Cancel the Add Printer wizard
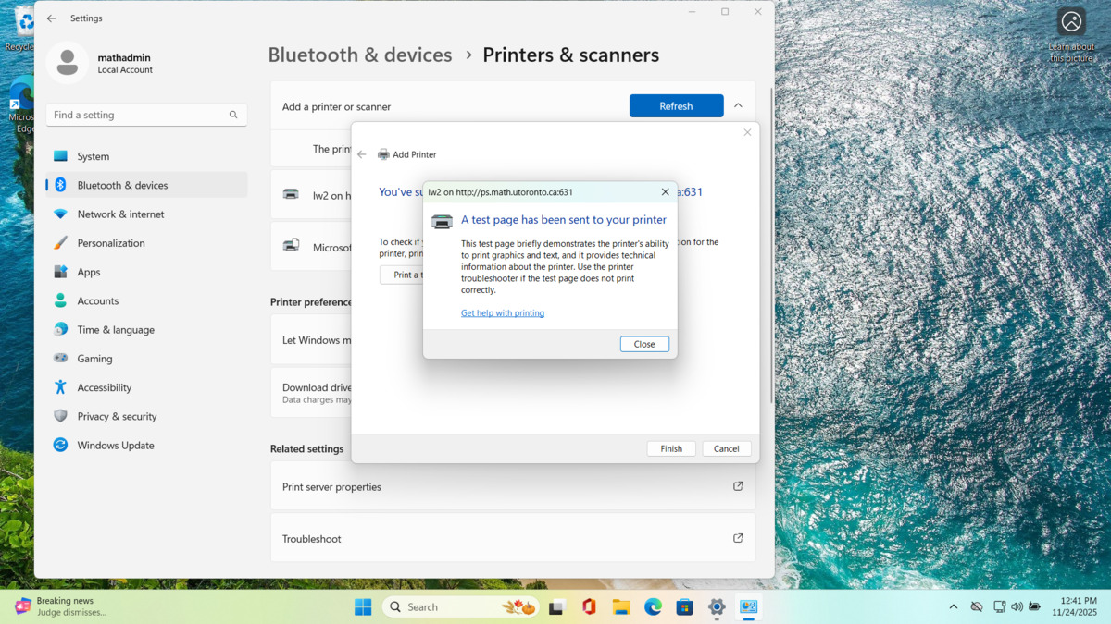1111x624 pixels. [x=726, y=448]
